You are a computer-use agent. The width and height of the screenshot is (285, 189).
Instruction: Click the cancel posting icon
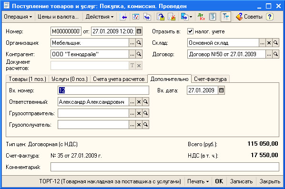click(x=172, y=17)
